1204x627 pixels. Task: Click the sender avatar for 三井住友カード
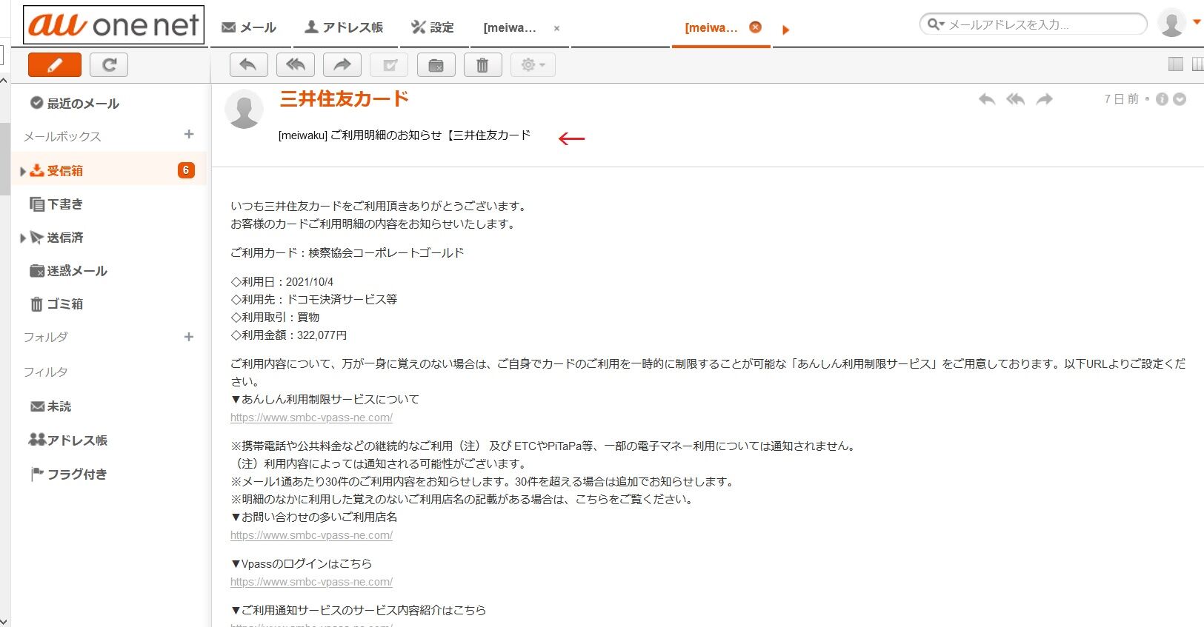244,109
